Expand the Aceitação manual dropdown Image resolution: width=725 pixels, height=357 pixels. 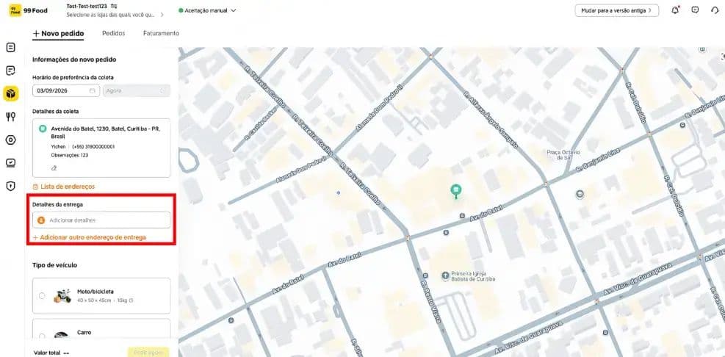tap(208, 10)
